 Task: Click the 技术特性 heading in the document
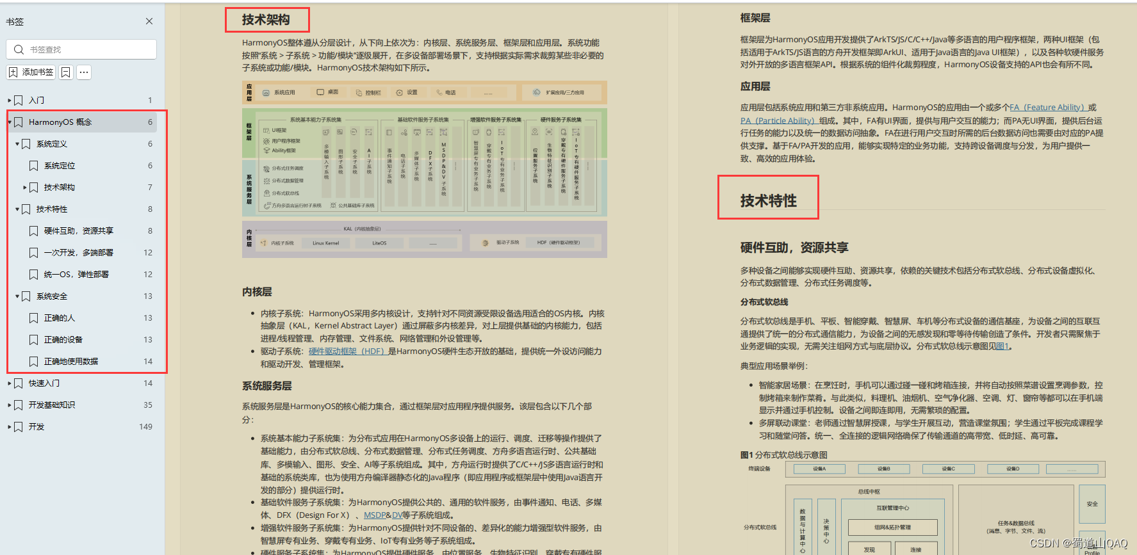click(768, 201)
